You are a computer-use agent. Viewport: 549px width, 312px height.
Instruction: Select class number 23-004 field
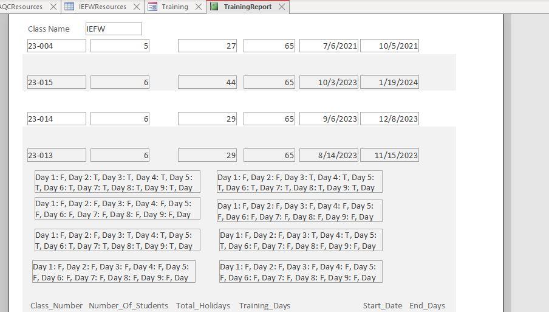coord(56,46)
